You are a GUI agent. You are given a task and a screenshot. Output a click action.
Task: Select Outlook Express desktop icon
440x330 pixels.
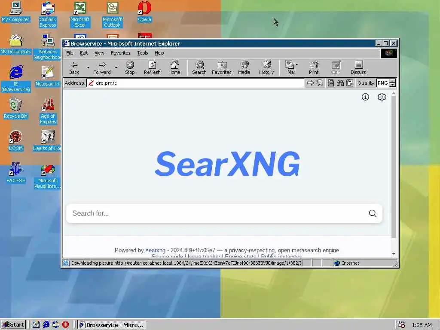pos(48,15)
